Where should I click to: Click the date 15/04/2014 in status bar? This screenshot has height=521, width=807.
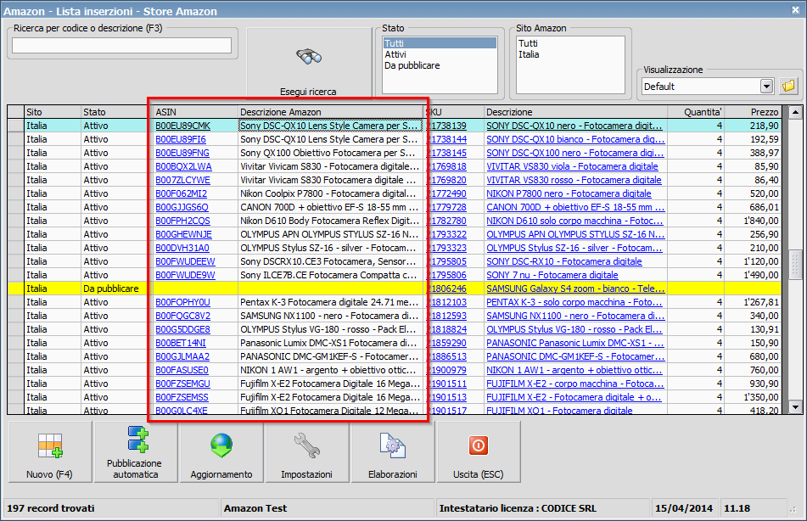[683, 508]
